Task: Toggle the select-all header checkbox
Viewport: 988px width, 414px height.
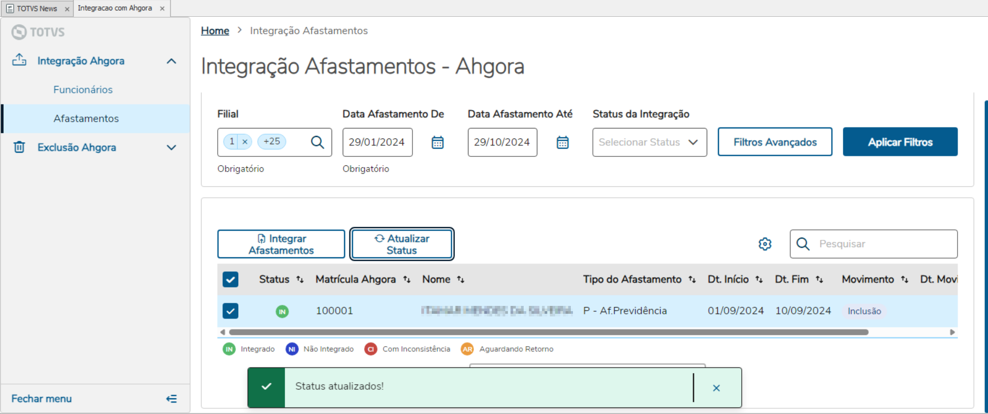Action: (230, 279)
